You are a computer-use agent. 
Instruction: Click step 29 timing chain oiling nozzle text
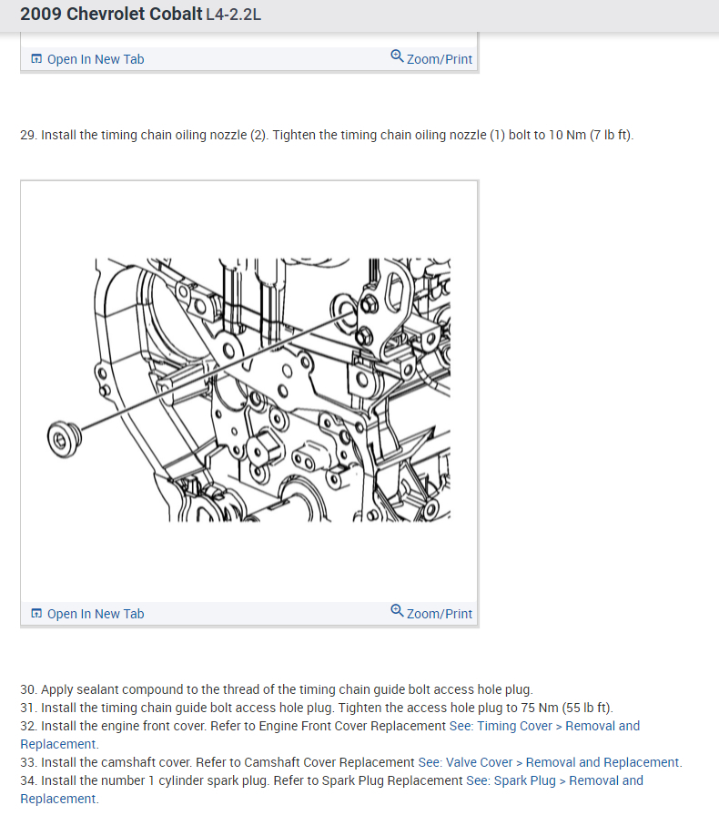[x=327, y=135]
